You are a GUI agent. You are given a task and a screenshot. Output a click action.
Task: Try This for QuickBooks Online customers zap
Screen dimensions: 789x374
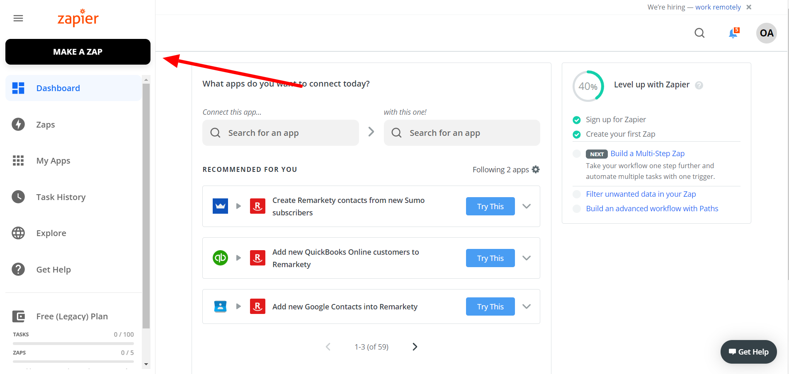pos(490,258)
